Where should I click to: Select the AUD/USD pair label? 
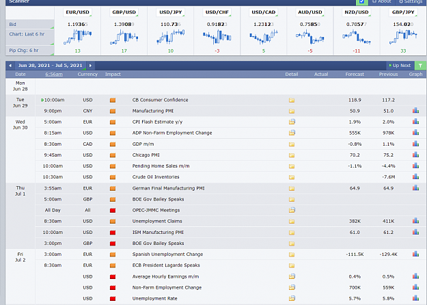(x=310, y=12)
